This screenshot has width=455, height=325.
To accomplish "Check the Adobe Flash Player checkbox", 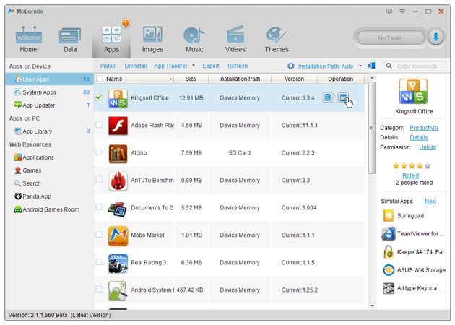I will pos(99,125).
